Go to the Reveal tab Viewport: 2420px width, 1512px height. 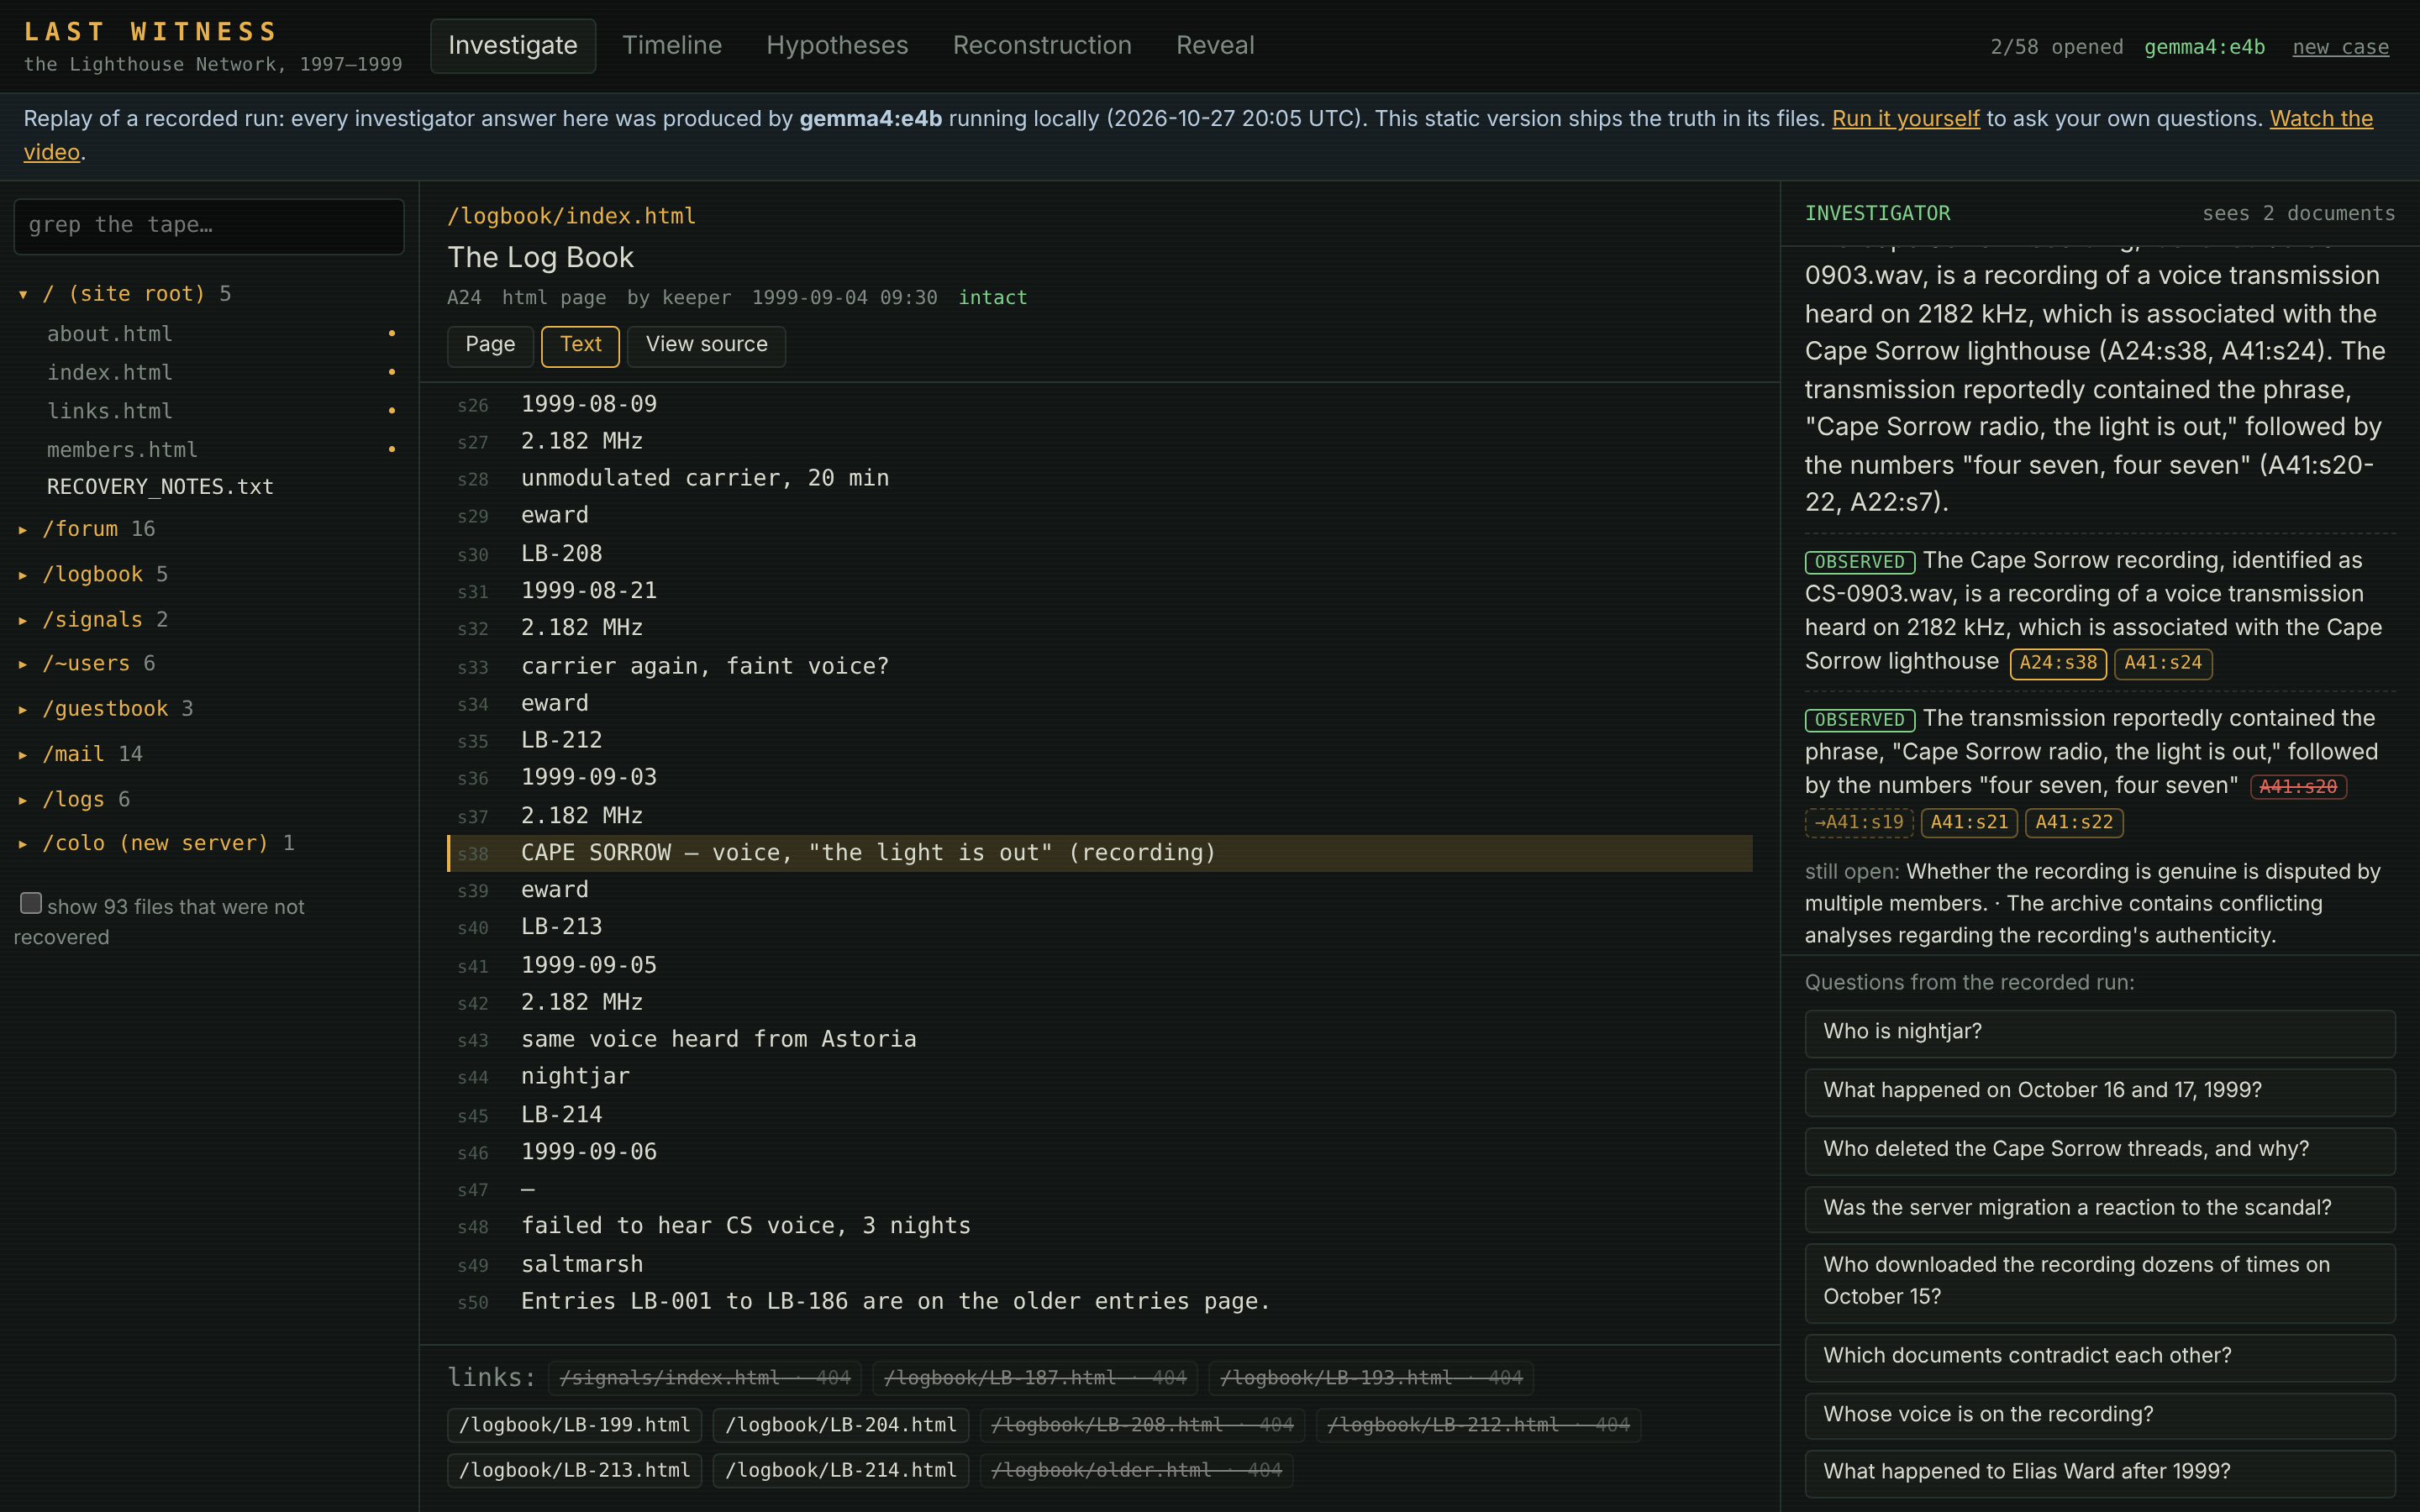[x=1214, y=46]
